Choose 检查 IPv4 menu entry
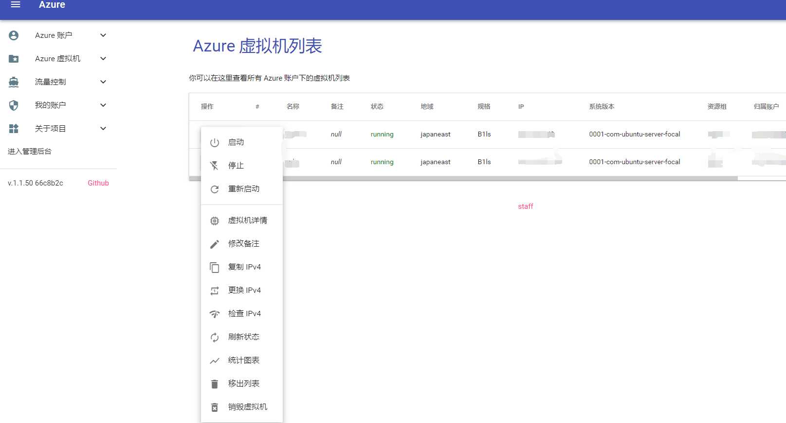786x423 pixels. [242, 314]
